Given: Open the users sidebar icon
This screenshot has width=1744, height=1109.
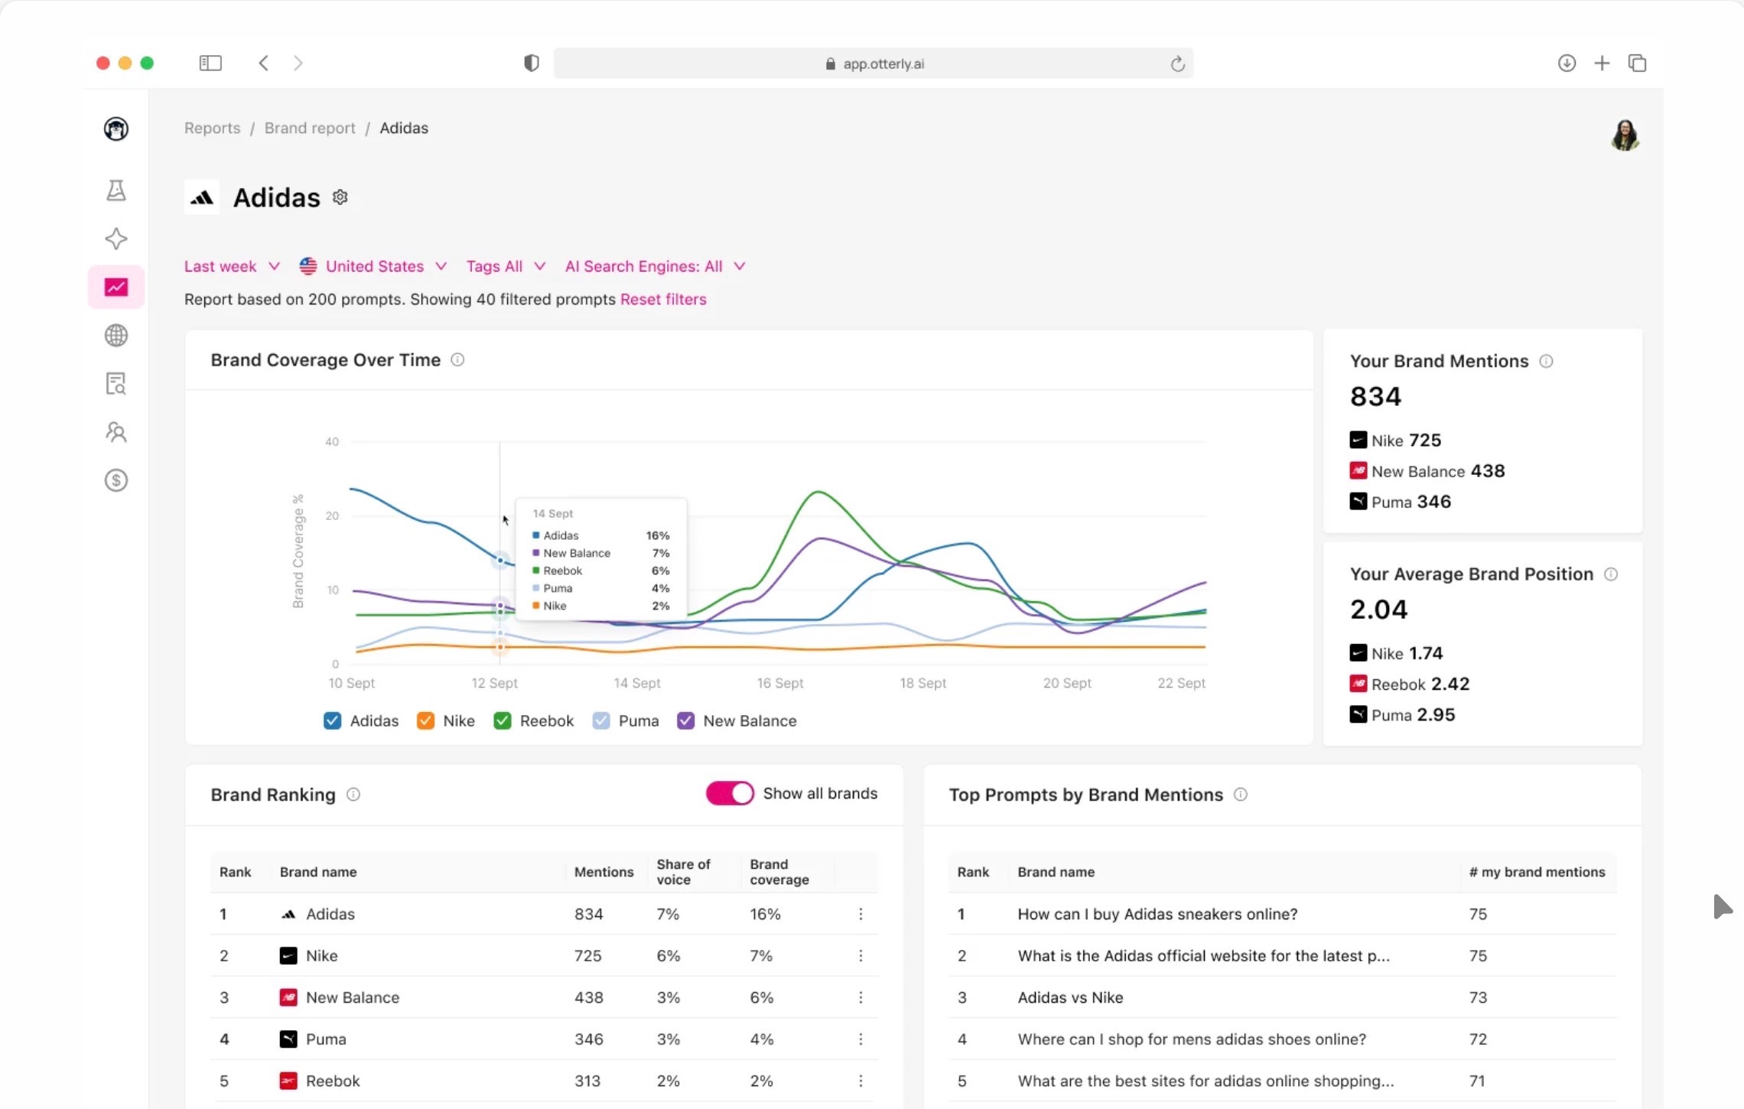Looking at the screenshot, I should coord(116,432).
